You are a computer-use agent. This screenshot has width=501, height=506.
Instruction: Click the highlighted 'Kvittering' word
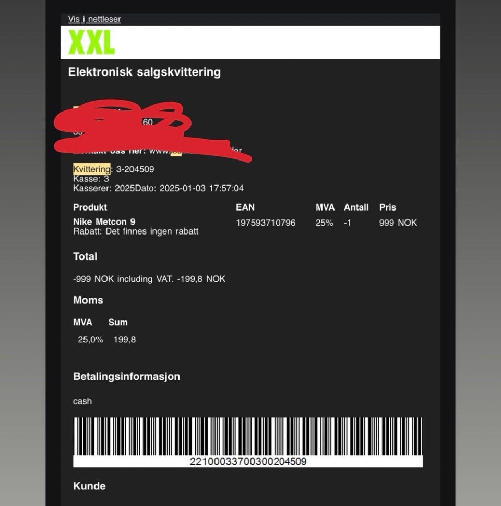tap(92, 169)
